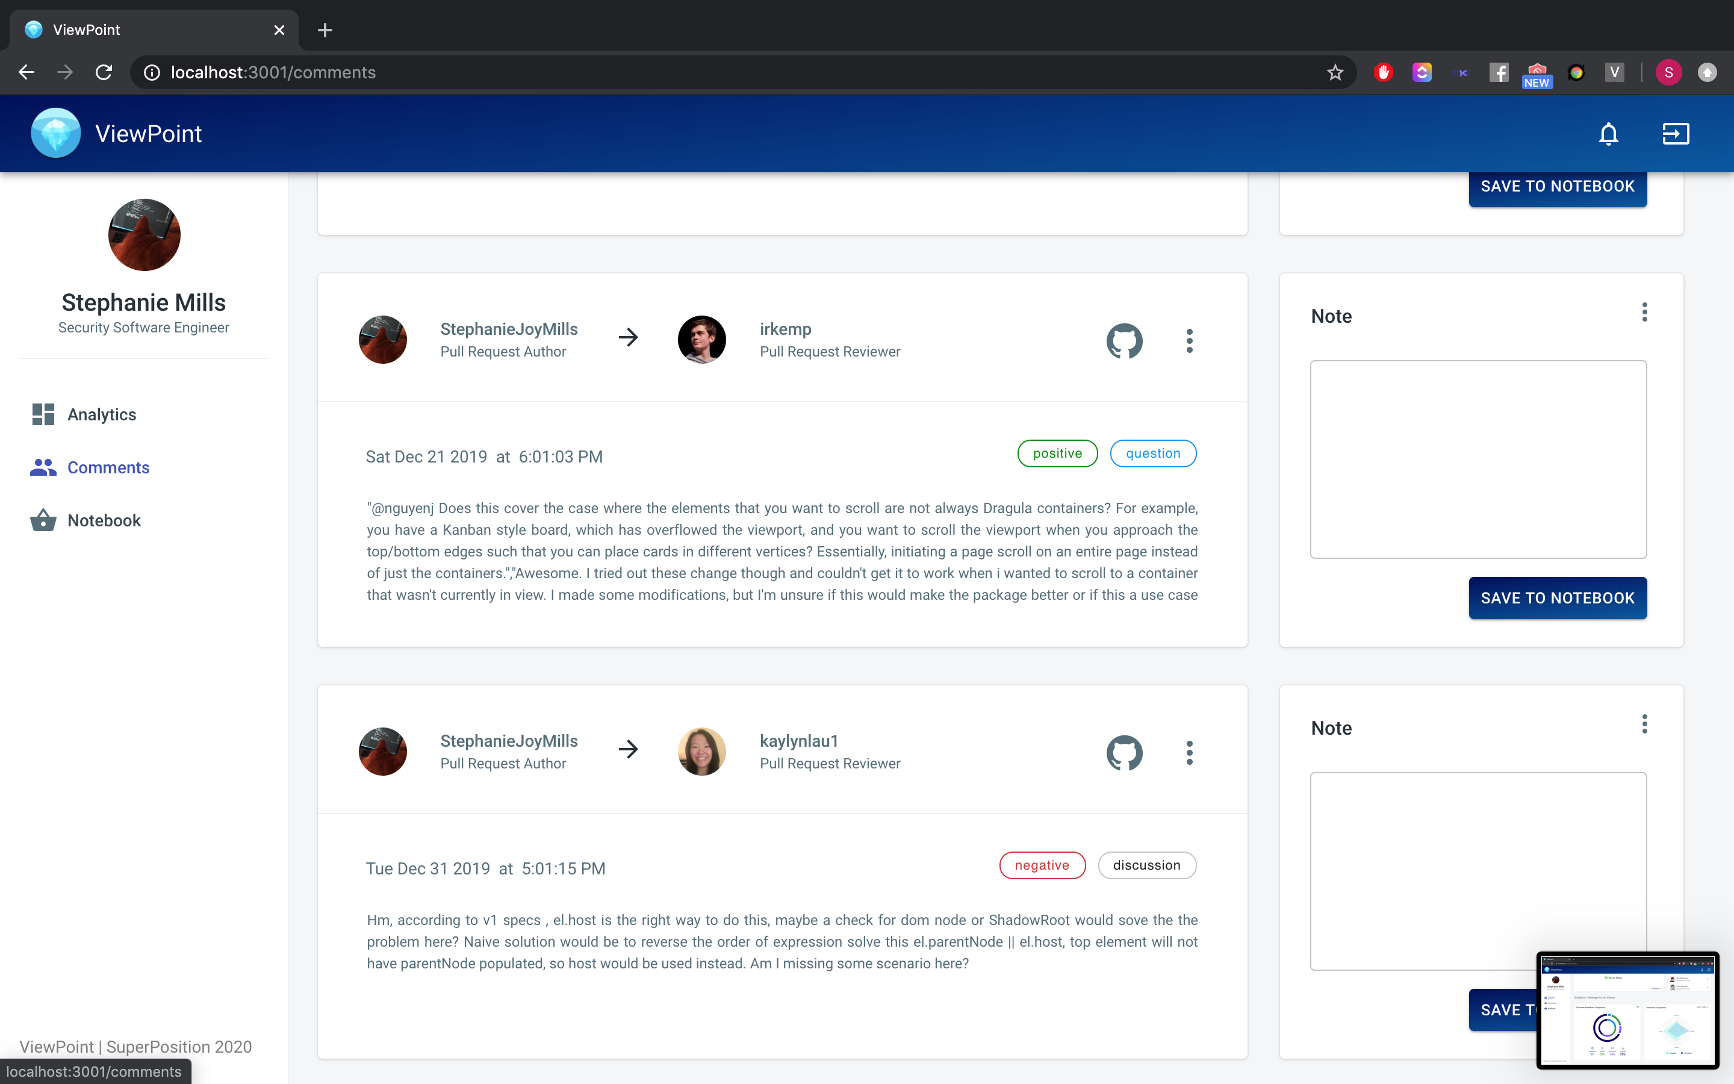This screenshot has width=1734, height=1084.
Task: Open options menu of first Note card
Action: pos(1644,313)
